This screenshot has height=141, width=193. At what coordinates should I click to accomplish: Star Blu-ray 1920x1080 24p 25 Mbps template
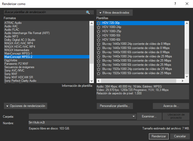pyautogui.click(x=99, y=69)
